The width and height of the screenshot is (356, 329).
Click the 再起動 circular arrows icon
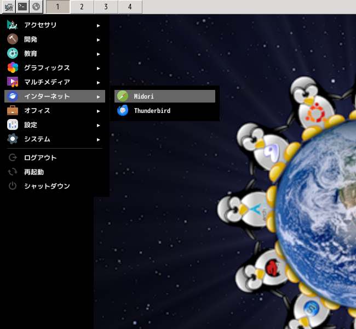click(13, 172)
